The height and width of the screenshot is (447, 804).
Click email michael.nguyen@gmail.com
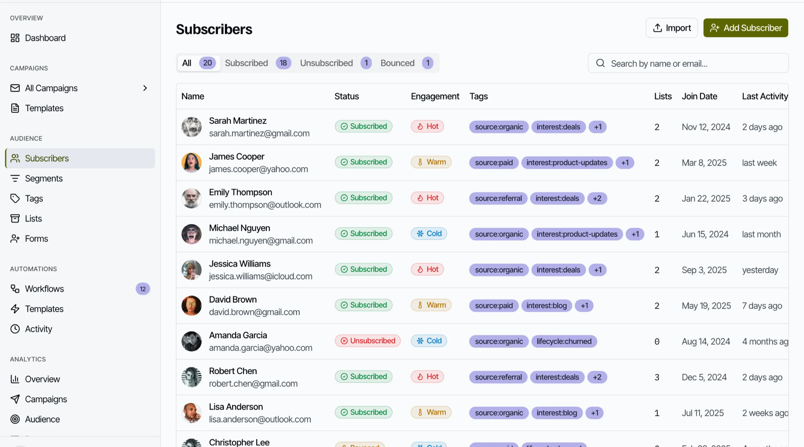[x=261, y=241]
